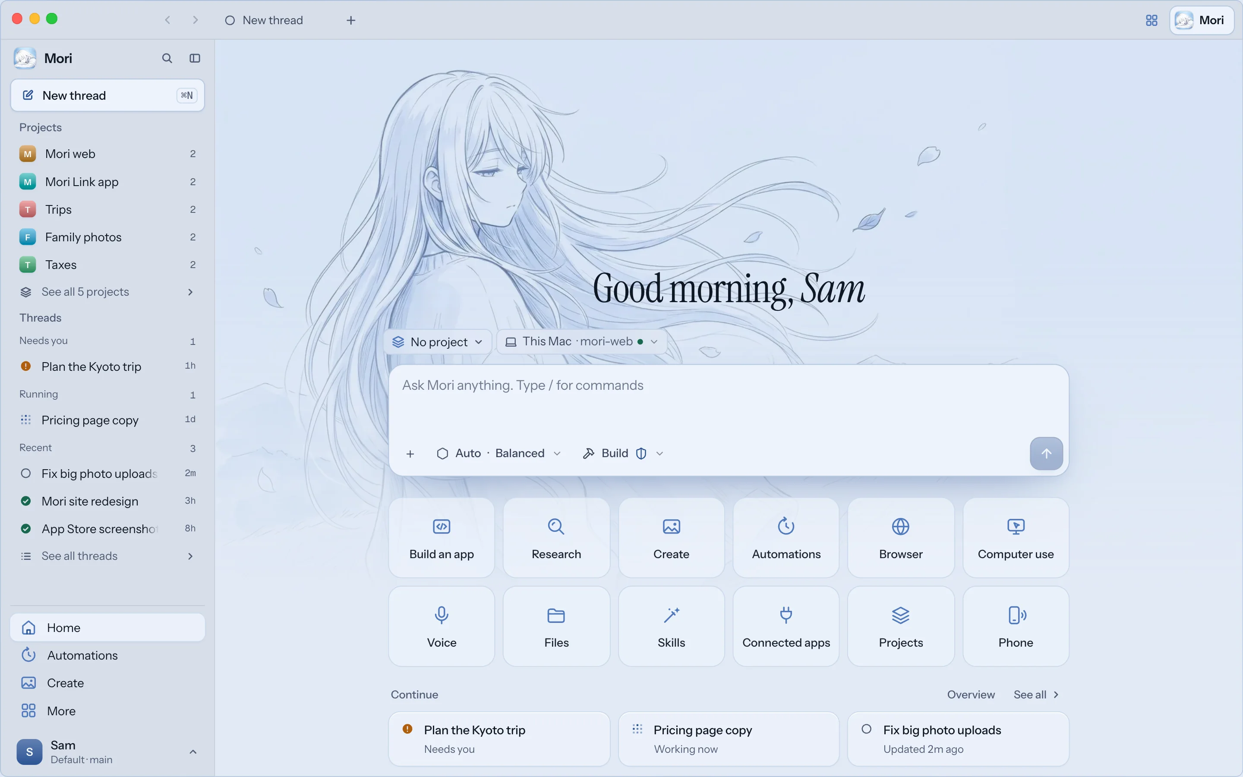1243x777 pixels.
Task: Expand the Sam account menu chevron
Action: (192, 752)
